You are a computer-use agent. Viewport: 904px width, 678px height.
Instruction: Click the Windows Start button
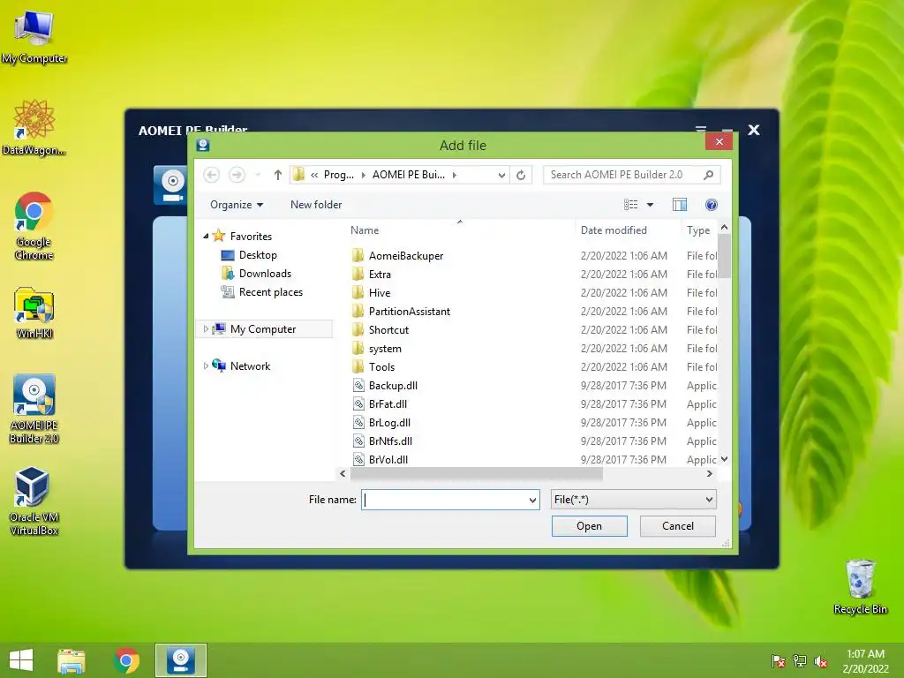click(21, 660)
